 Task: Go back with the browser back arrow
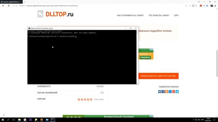[x=3, y=6]
